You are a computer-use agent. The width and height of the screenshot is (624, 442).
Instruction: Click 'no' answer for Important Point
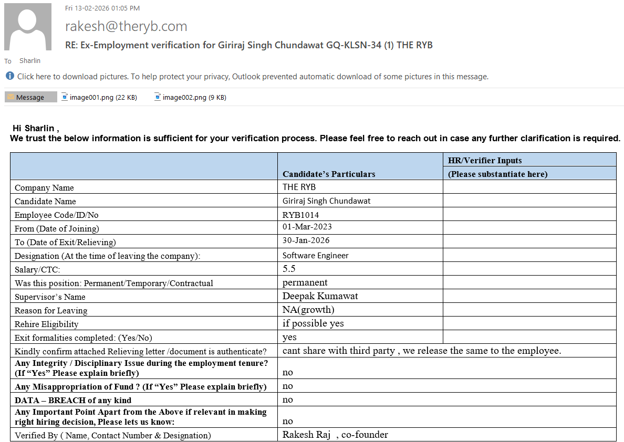[287, 422]
